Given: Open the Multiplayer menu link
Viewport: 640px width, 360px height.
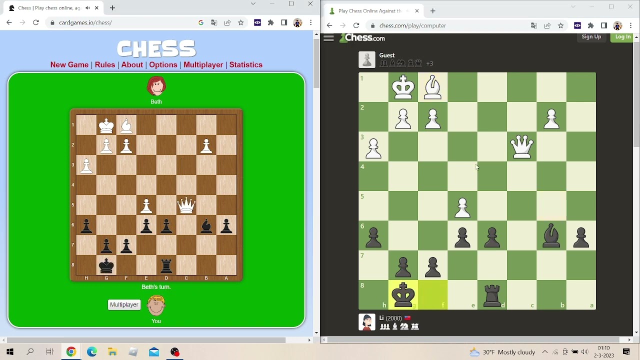Looking at the screenshot, I should [x=203, y=64].
